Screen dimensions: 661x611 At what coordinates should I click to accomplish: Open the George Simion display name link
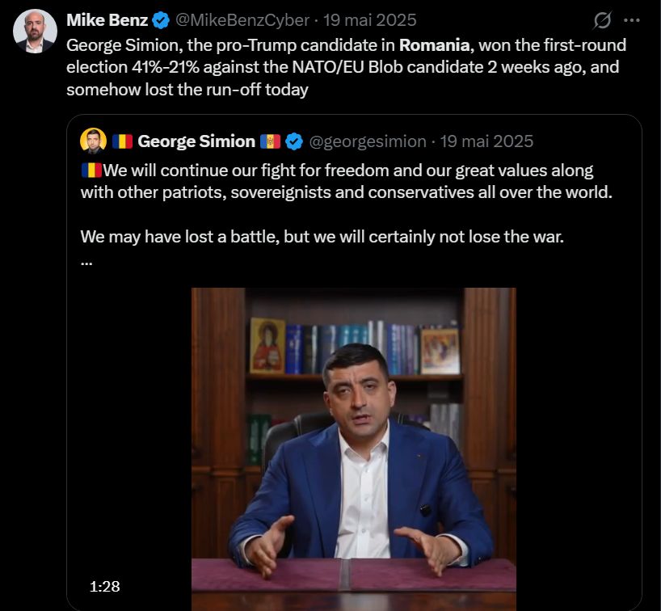[196, 141]
